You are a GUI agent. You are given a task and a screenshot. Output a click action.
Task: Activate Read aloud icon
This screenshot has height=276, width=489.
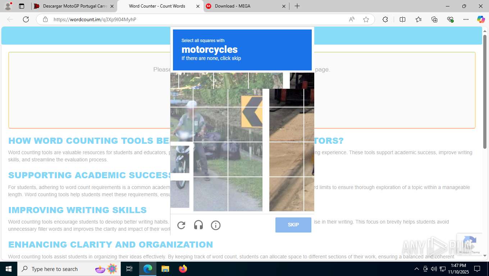[352, 19]
